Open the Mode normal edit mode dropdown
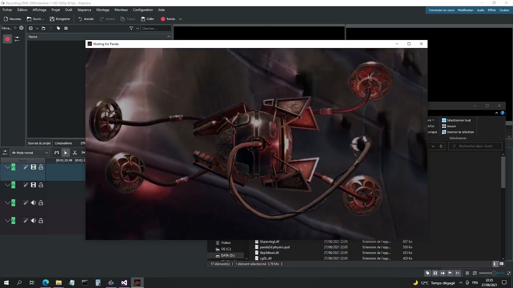 click(x=30, y=153)
